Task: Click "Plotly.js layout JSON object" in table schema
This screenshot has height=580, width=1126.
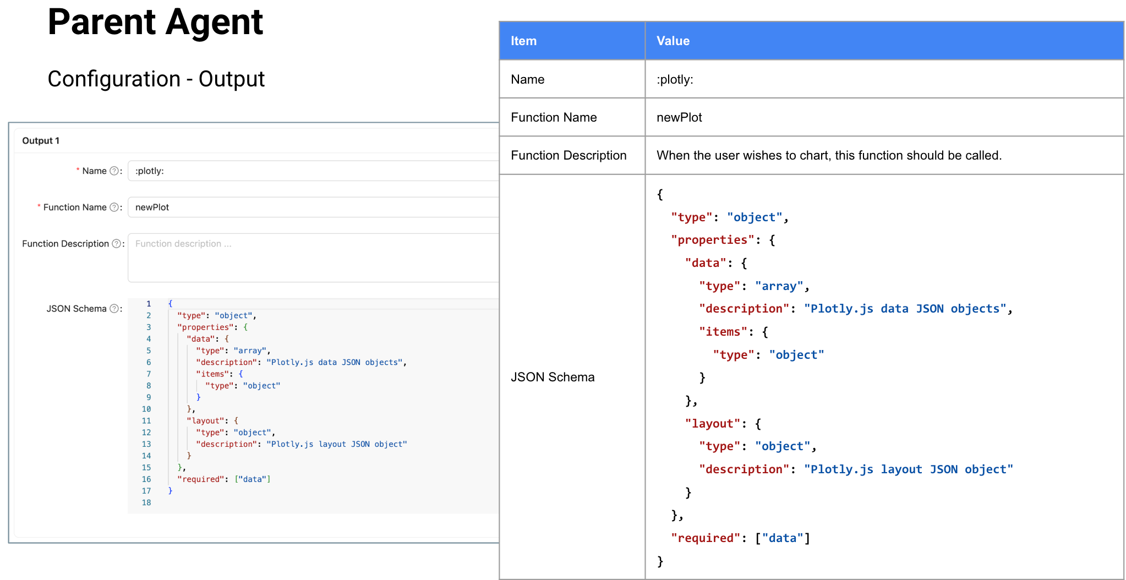Action: (909, 469)
